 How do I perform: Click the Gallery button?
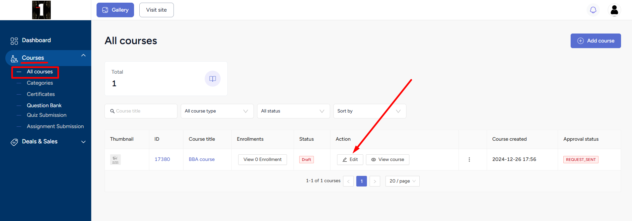point(115,10)
